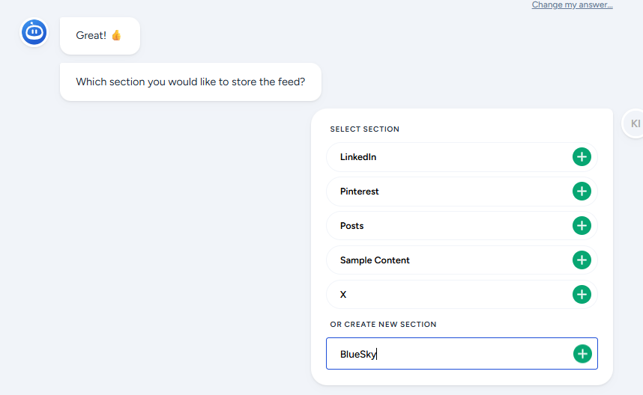643x395 pixels.
Task: Click the plus icon for Sample Content
Action: point(582,260)
